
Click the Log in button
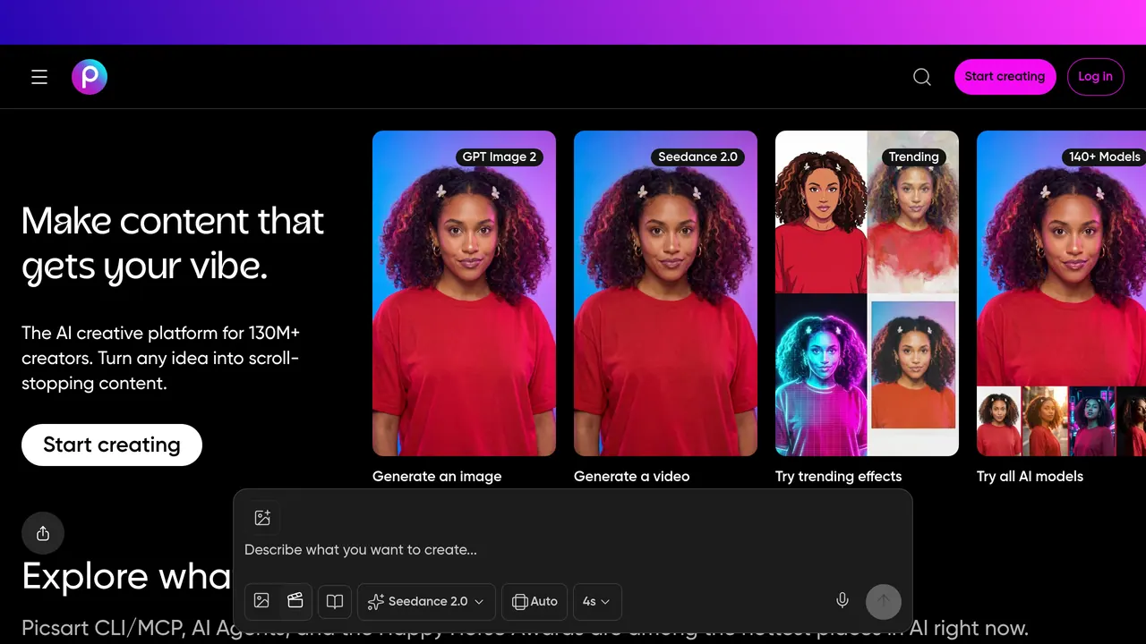[1095, 77]
